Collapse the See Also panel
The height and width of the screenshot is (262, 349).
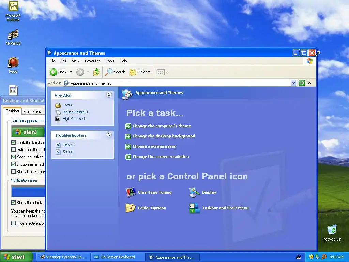[x=109, y=95]
